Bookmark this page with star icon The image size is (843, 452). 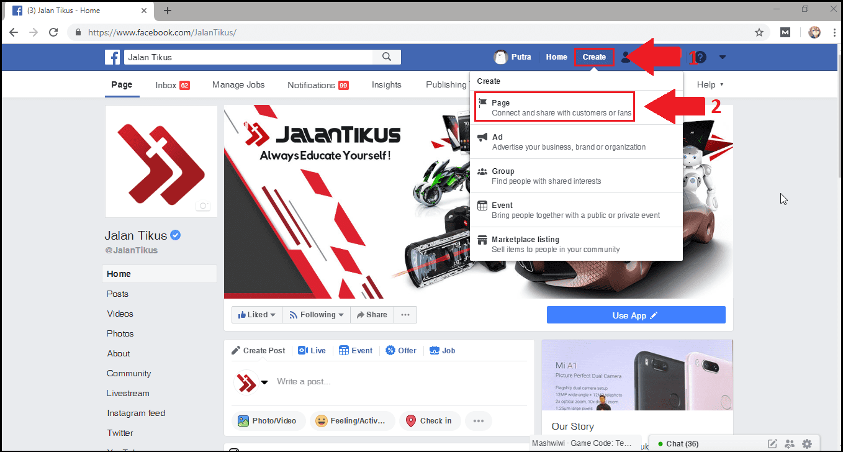tap(759, 32)
